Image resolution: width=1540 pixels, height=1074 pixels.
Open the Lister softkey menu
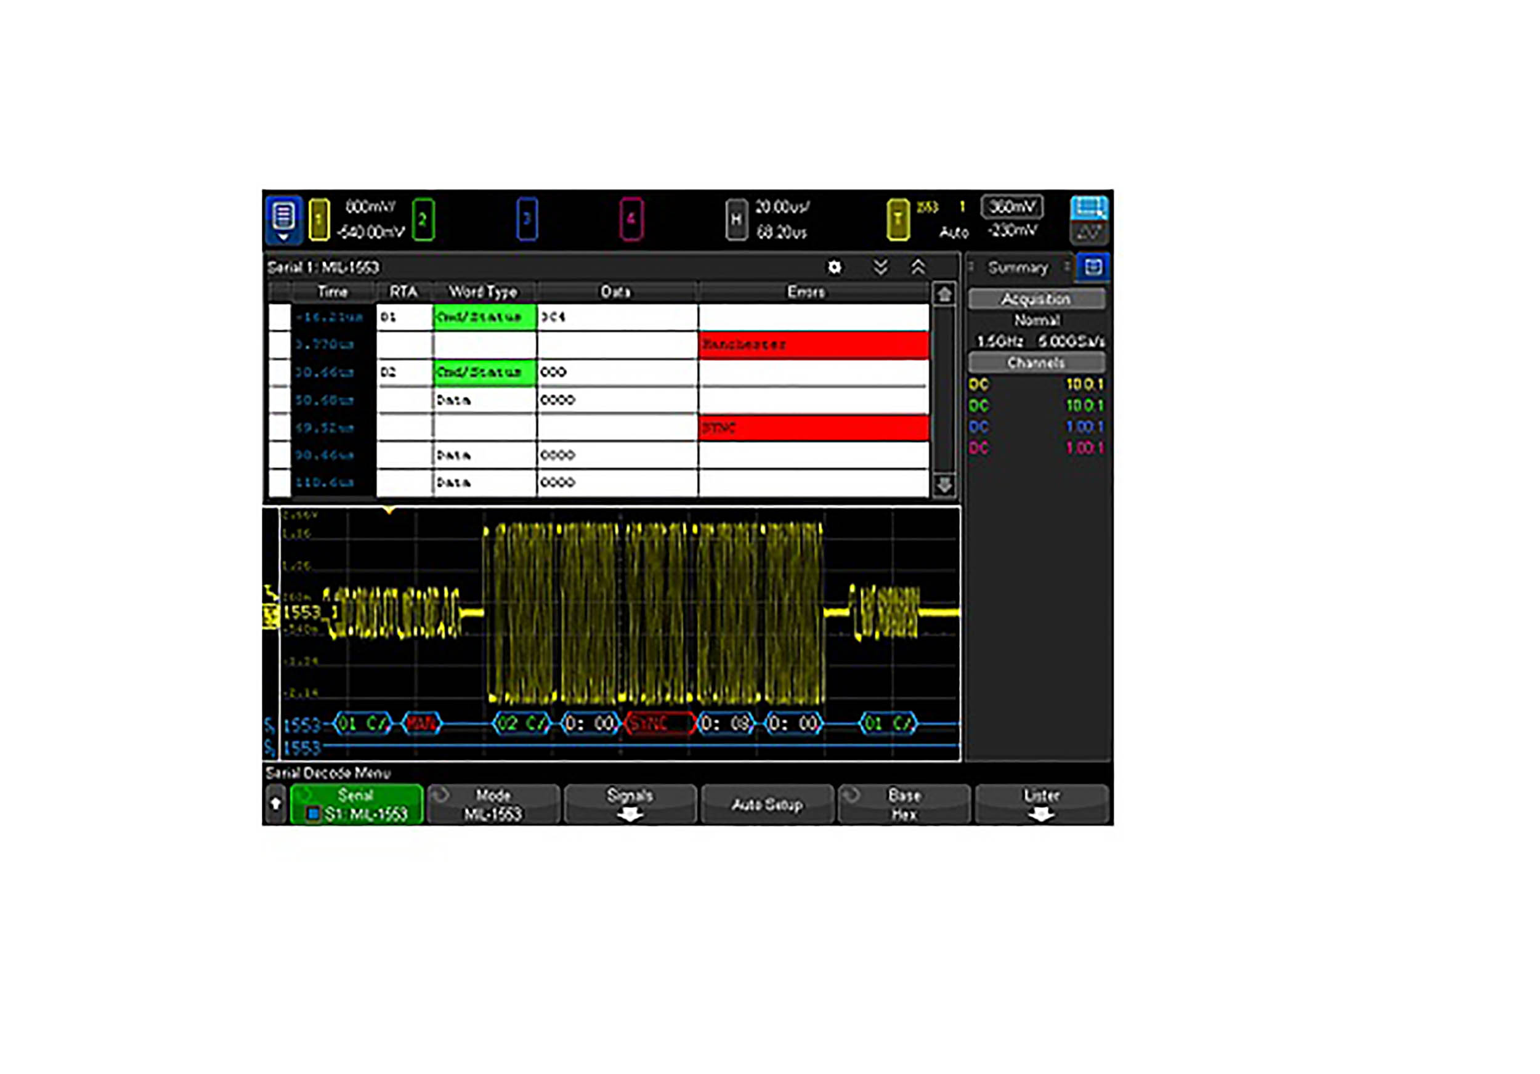[1040, 804]
